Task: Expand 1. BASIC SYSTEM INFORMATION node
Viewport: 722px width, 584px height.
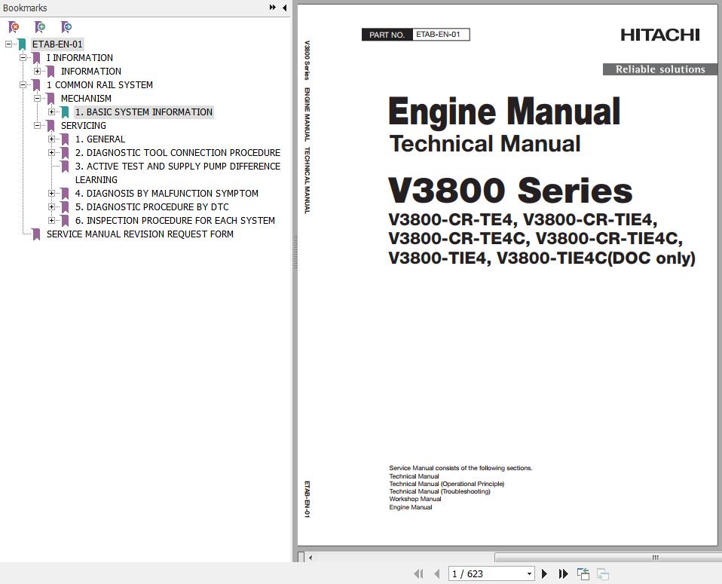Action: [51, 112]
